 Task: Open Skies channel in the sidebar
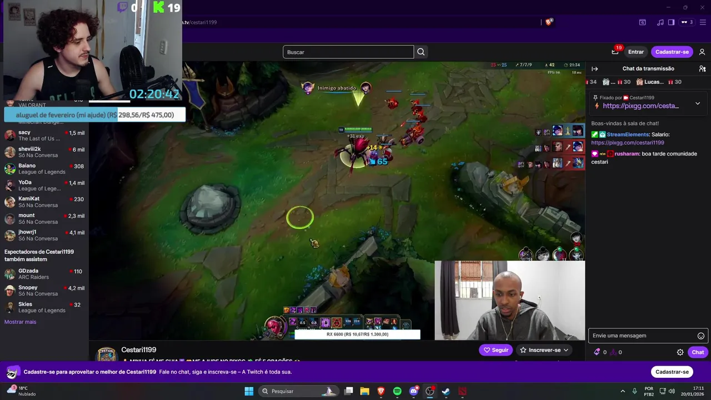44,307
